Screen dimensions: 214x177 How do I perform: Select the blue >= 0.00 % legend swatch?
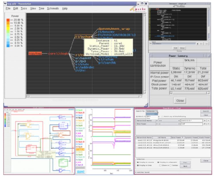point(8,46)
